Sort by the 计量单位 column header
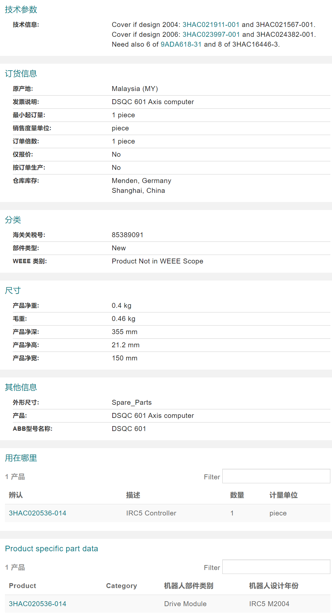 point(283,495)
